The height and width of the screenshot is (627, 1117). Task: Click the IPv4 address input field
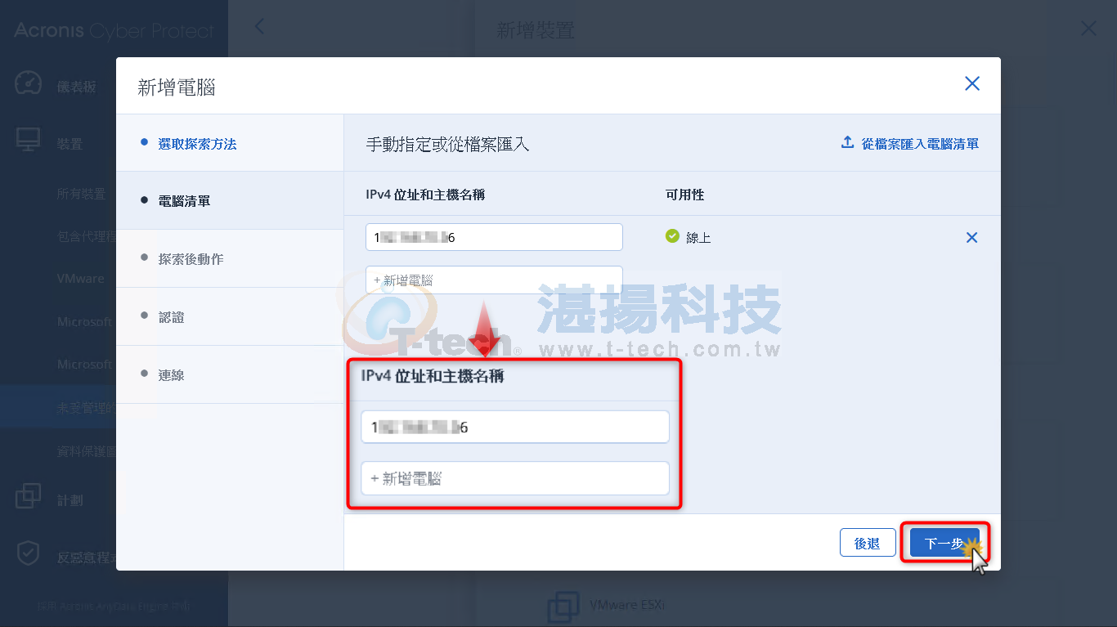point(494,237)
